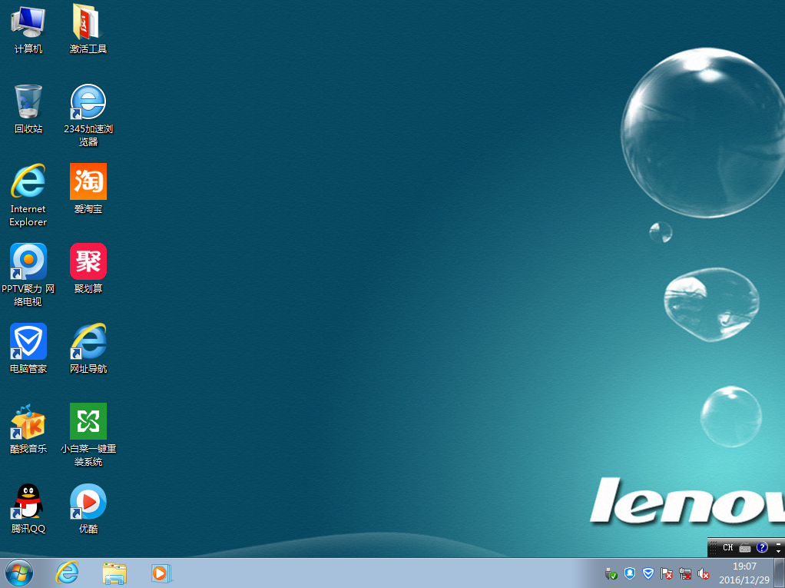Open the language bar help button
Screen dimensions: 785x588
(x=762, y=547)
